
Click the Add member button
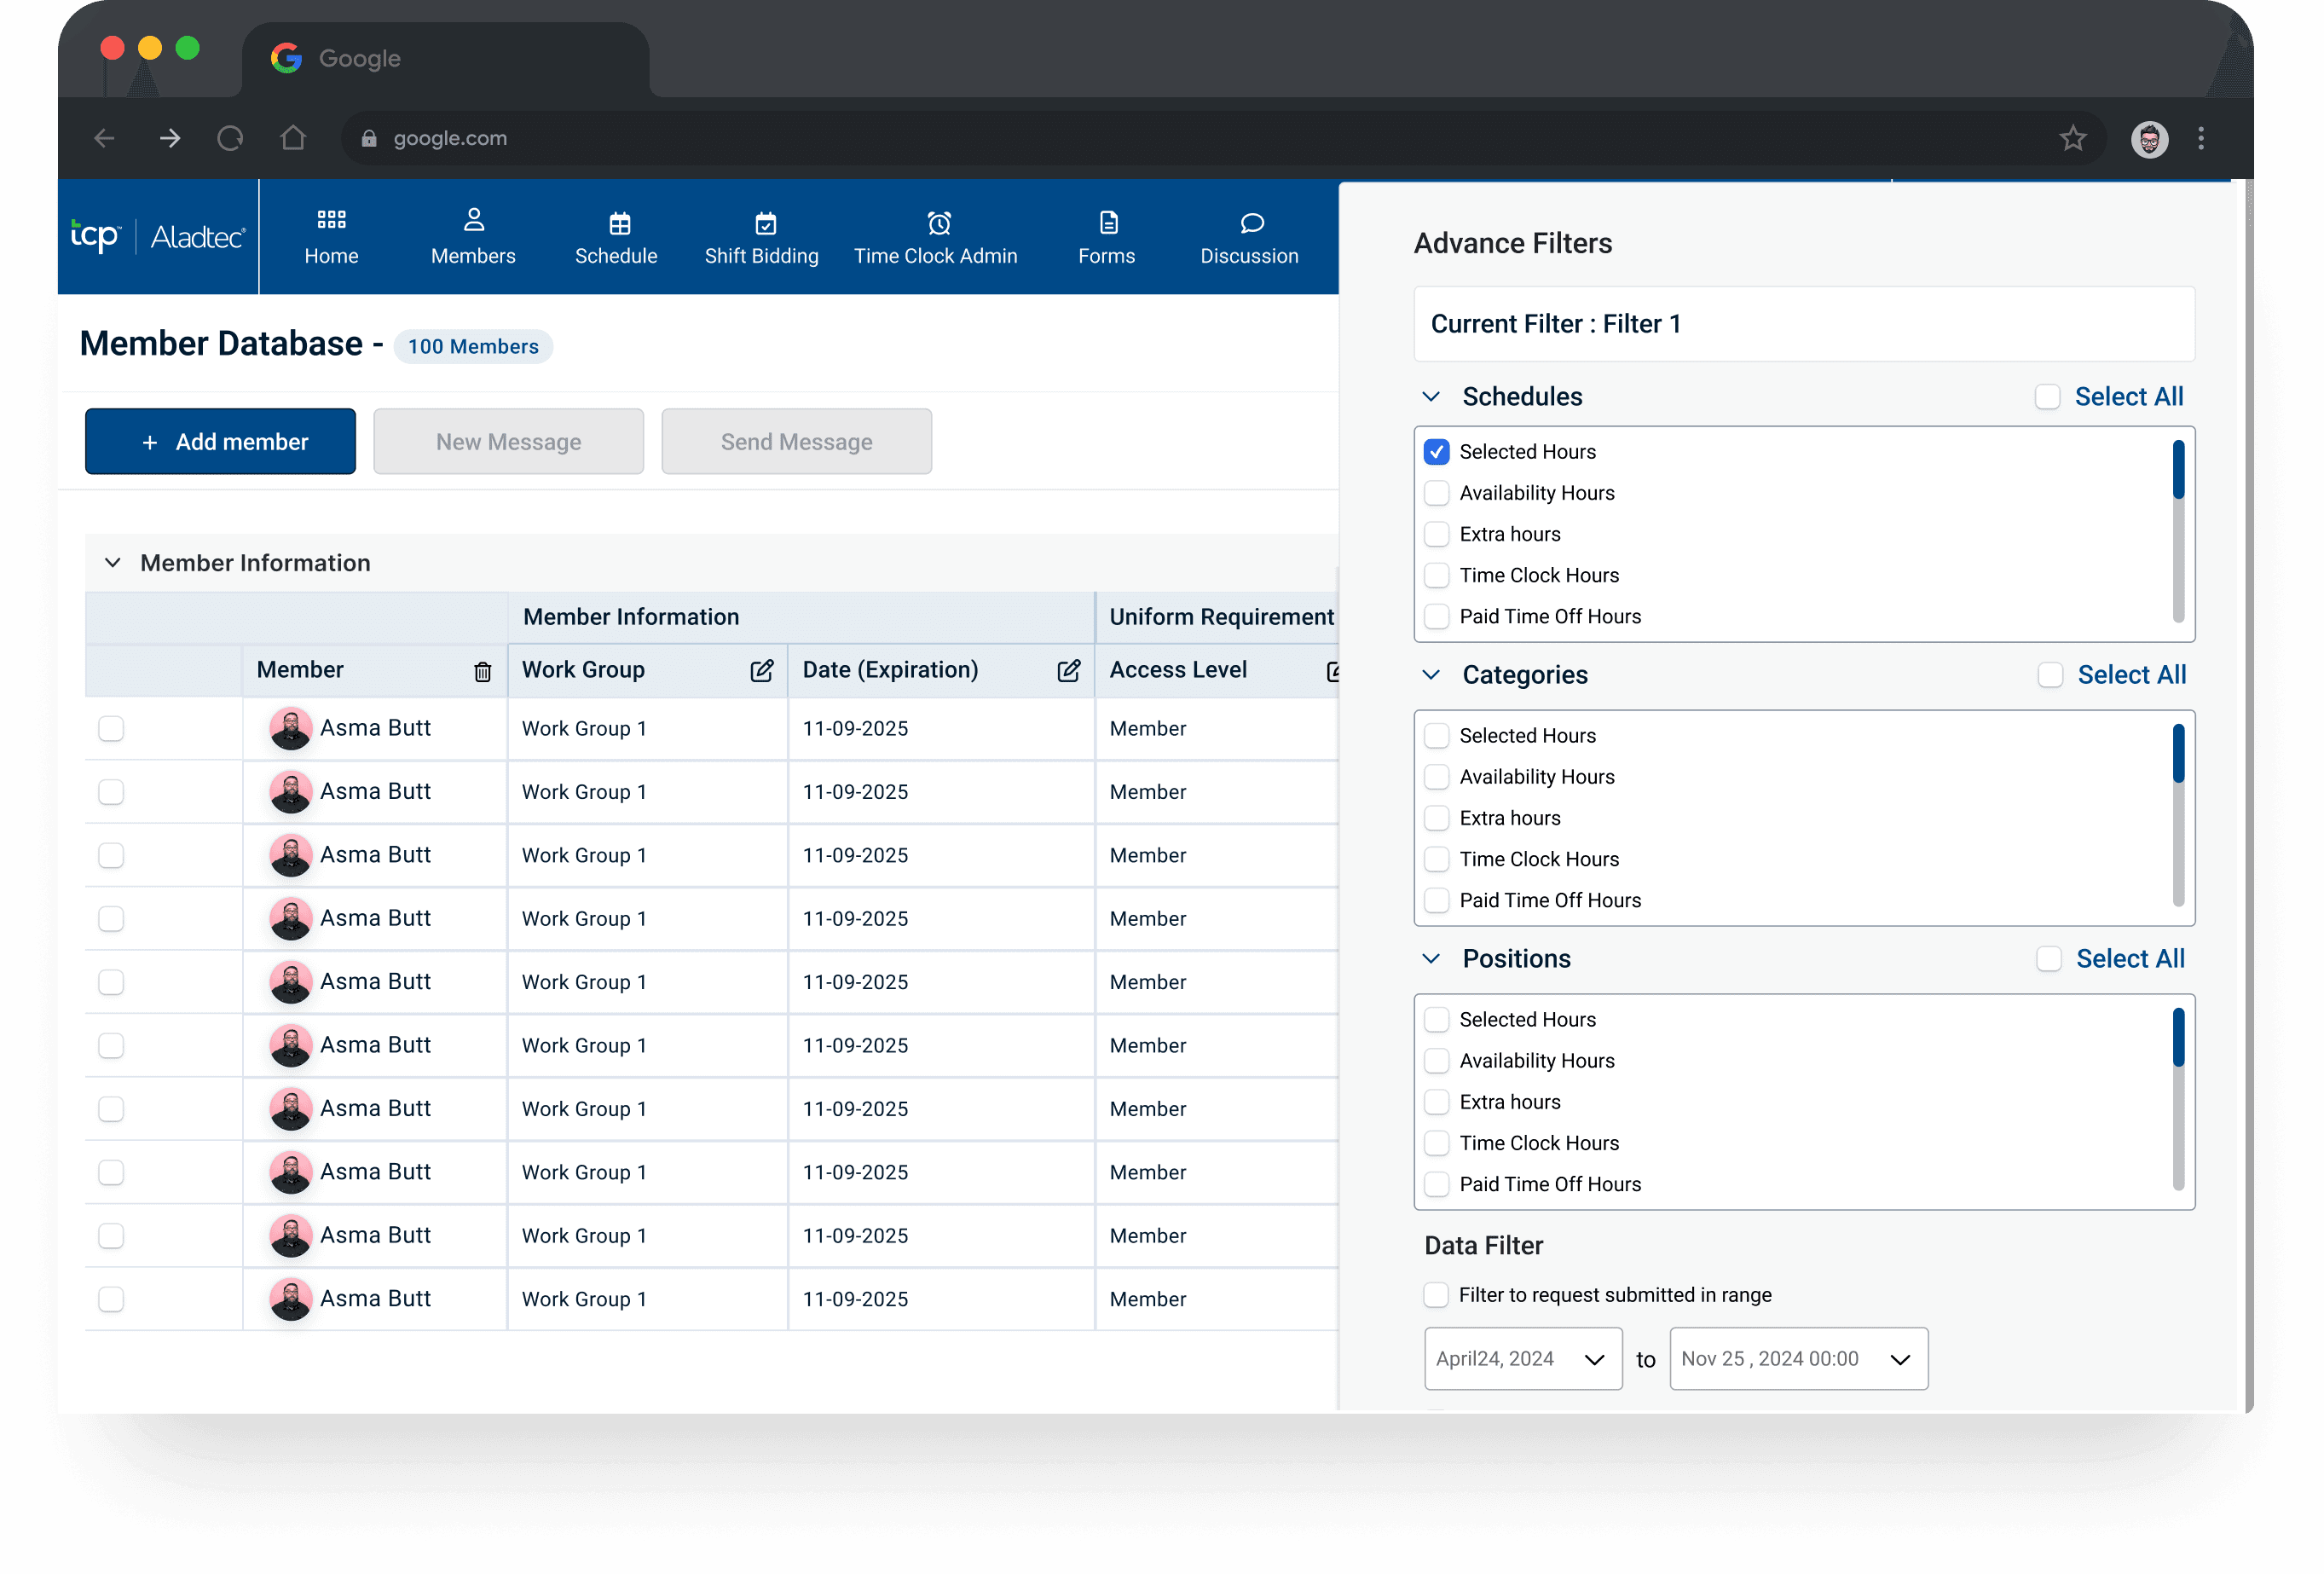[x=220, y=442]
